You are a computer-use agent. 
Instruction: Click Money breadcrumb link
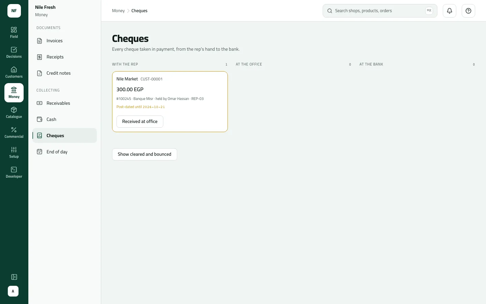(118, 11)
